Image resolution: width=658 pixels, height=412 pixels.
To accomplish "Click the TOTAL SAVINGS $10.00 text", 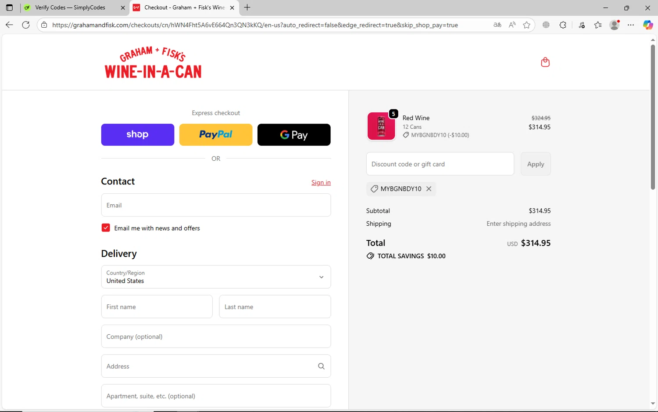I will [411, 256].
